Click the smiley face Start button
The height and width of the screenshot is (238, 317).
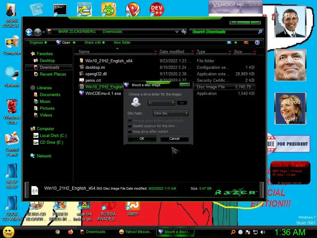(x=8, y=232)
